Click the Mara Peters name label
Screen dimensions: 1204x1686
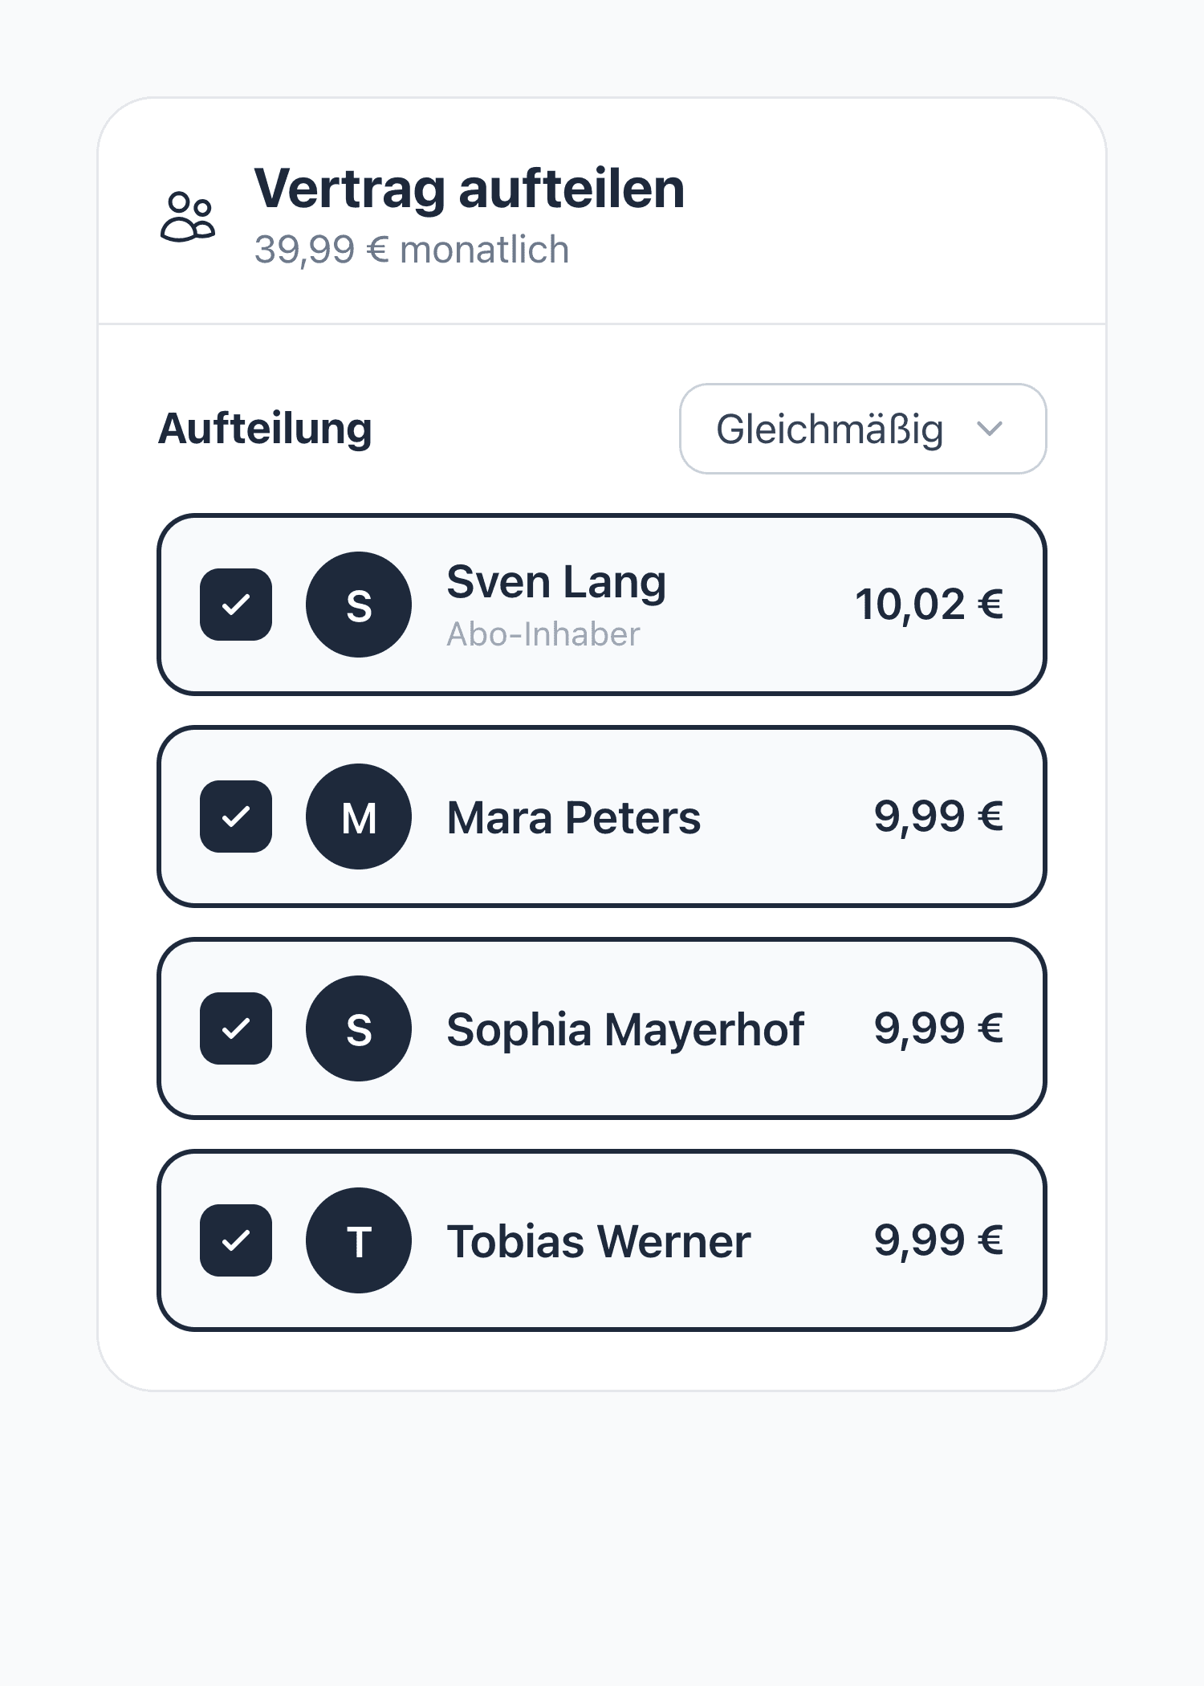tap(574, 817)
